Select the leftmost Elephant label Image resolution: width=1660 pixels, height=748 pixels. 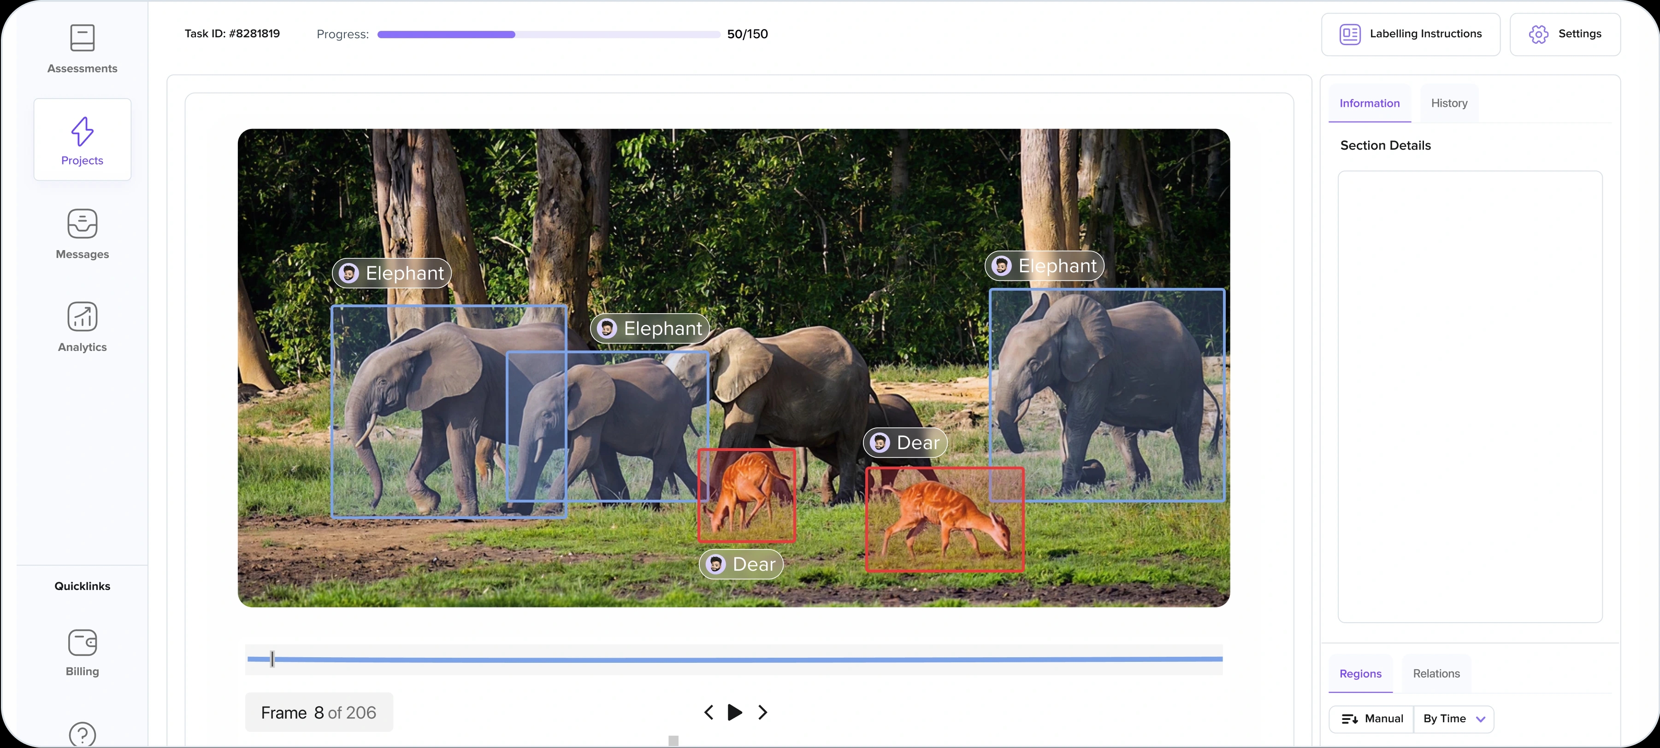[392, 273]
